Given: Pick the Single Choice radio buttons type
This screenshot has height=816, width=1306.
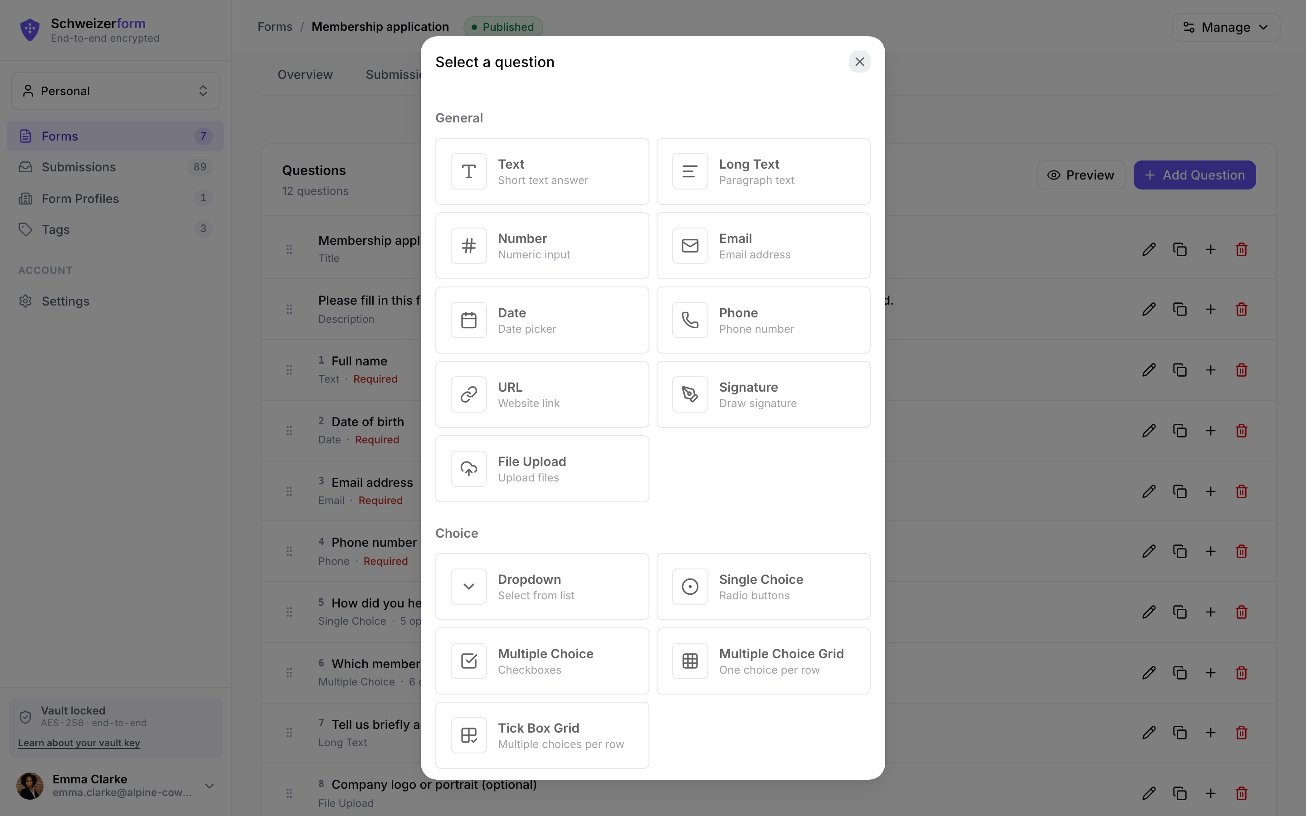Looking at the screenshot, I should [763, 587].
